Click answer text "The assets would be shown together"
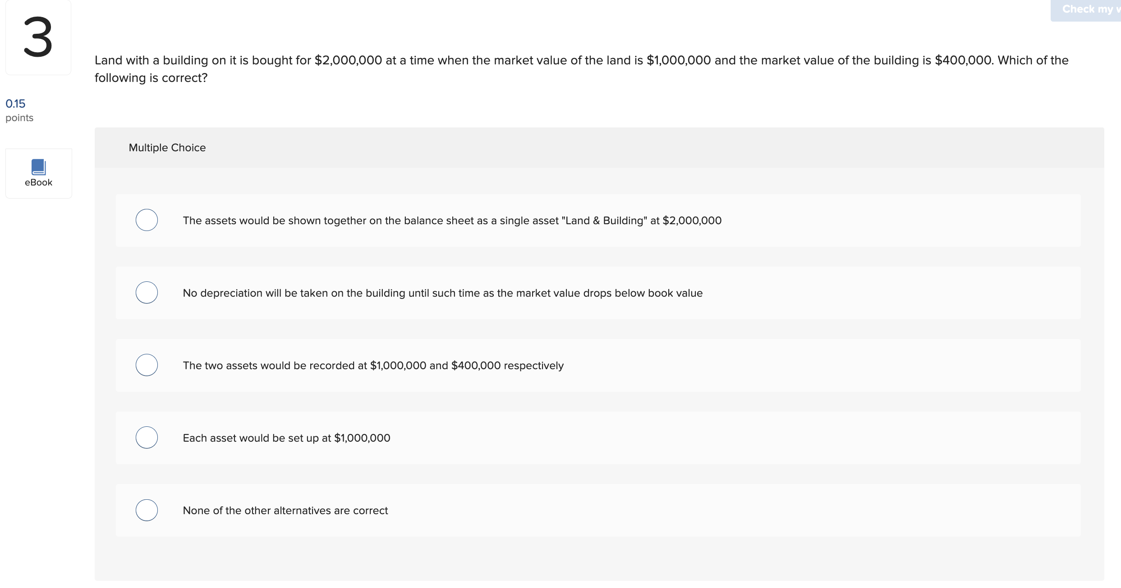1121x588 pixels. [x=452, y=221]
